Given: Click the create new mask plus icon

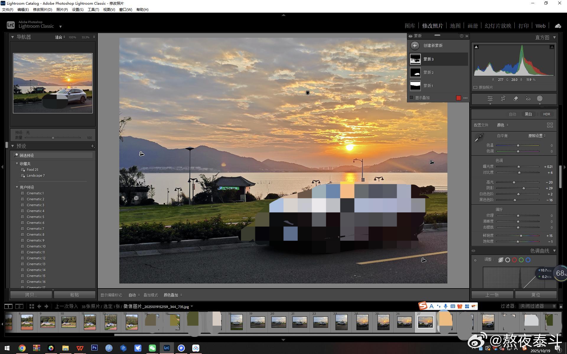Looking at the screenshot, I should click(415, 45).
